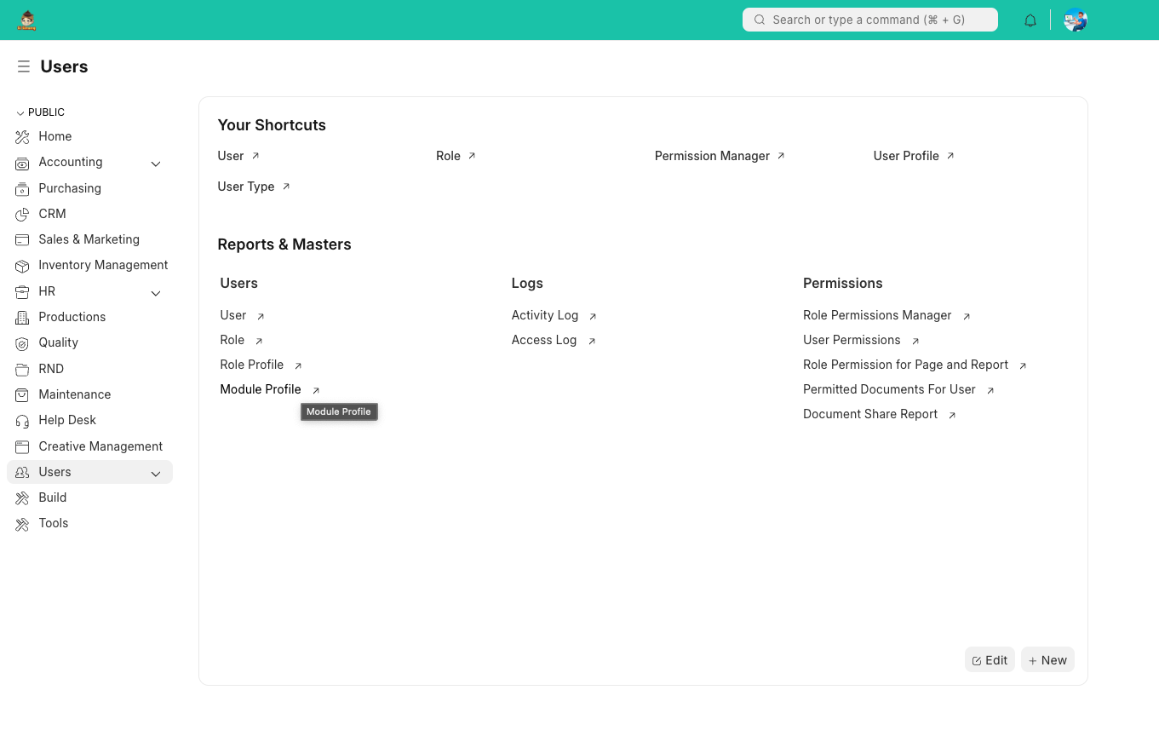Image resolution: width=1159 pixels, height=736 pixels.
Task: Click the Help Desk headset icon
Action: 22,420
